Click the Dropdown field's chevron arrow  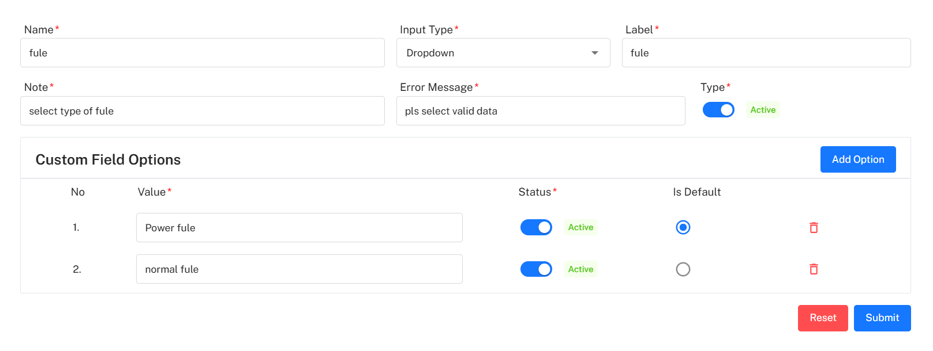click(594, 52)
